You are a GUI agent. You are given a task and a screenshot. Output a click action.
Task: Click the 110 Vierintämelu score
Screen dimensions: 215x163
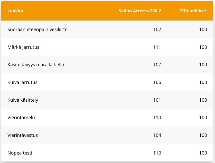click(x=157, y=118)
